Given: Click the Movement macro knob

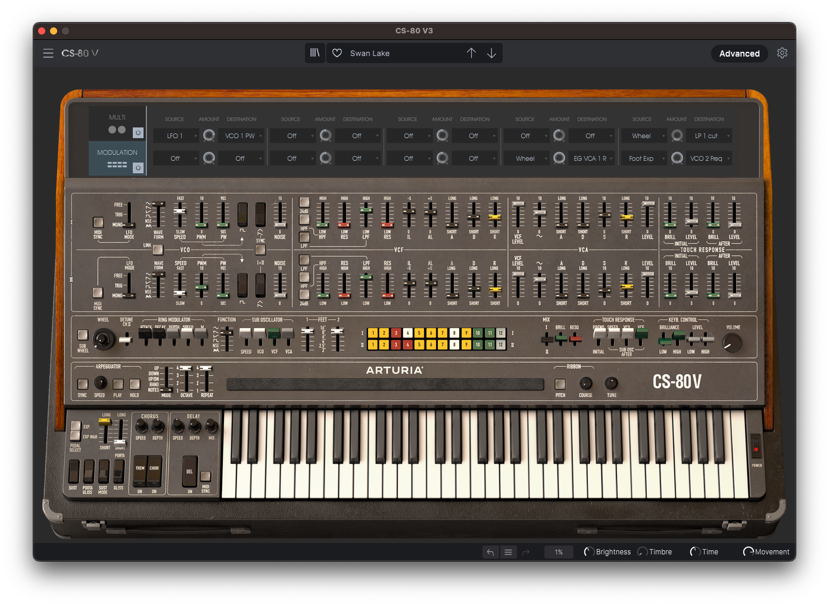Looking at the screenshot, I should tap(748, 552).
